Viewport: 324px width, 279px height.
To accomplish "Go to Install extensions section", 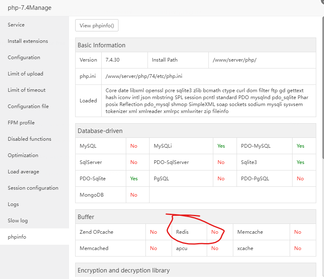I will (x=28, y=41).
